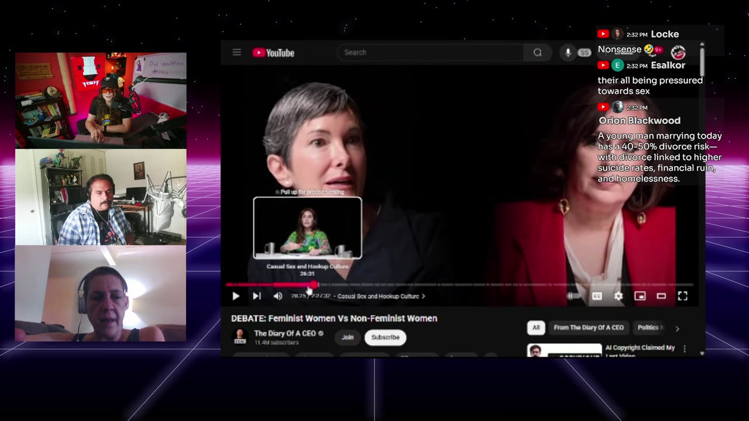This screenshot has height=421, width=749.
Task: Open player settings gear
Action: coord(618,296)
